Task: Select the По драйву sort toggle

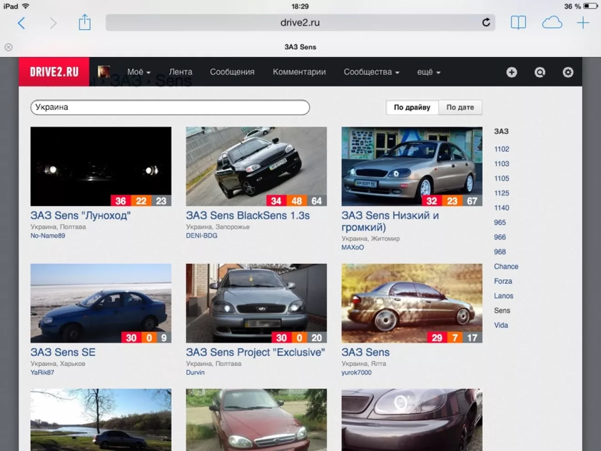Action: tap(412, 108)
